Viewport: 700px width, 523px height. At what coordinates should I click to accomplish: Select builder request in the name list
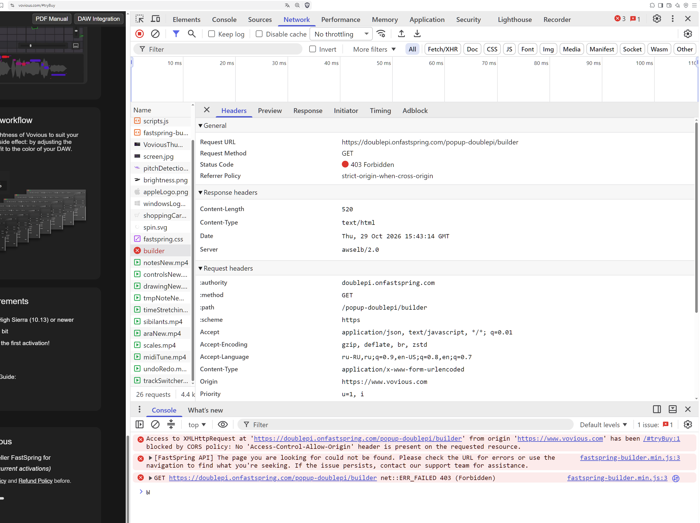[x=161, y=251]
